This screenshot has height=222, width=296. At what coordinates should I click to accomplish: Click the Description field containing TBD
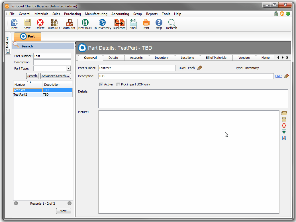point(186,76)
